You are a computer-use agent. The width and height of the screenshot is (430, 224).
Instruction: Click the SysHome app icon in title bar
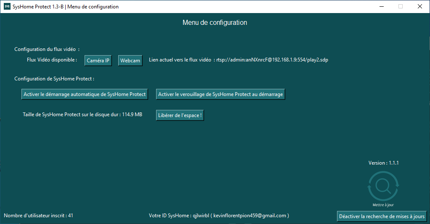(x=7, y=7)
